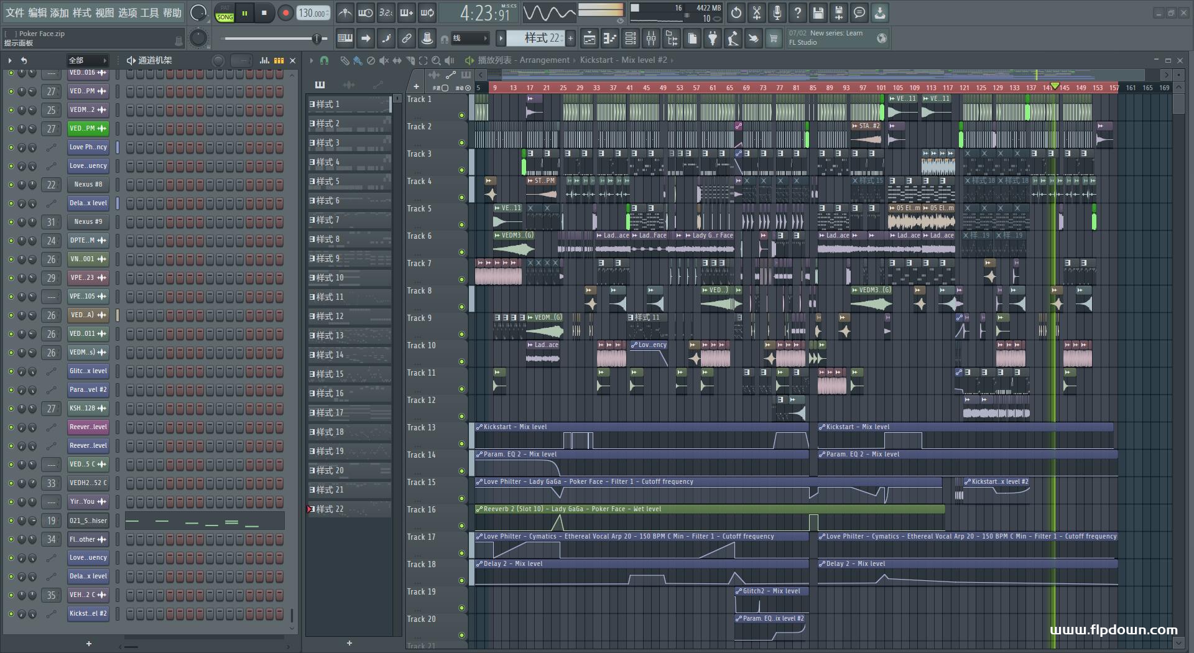
Task: Open the 帮助 menu
Action: coord(172,12)
